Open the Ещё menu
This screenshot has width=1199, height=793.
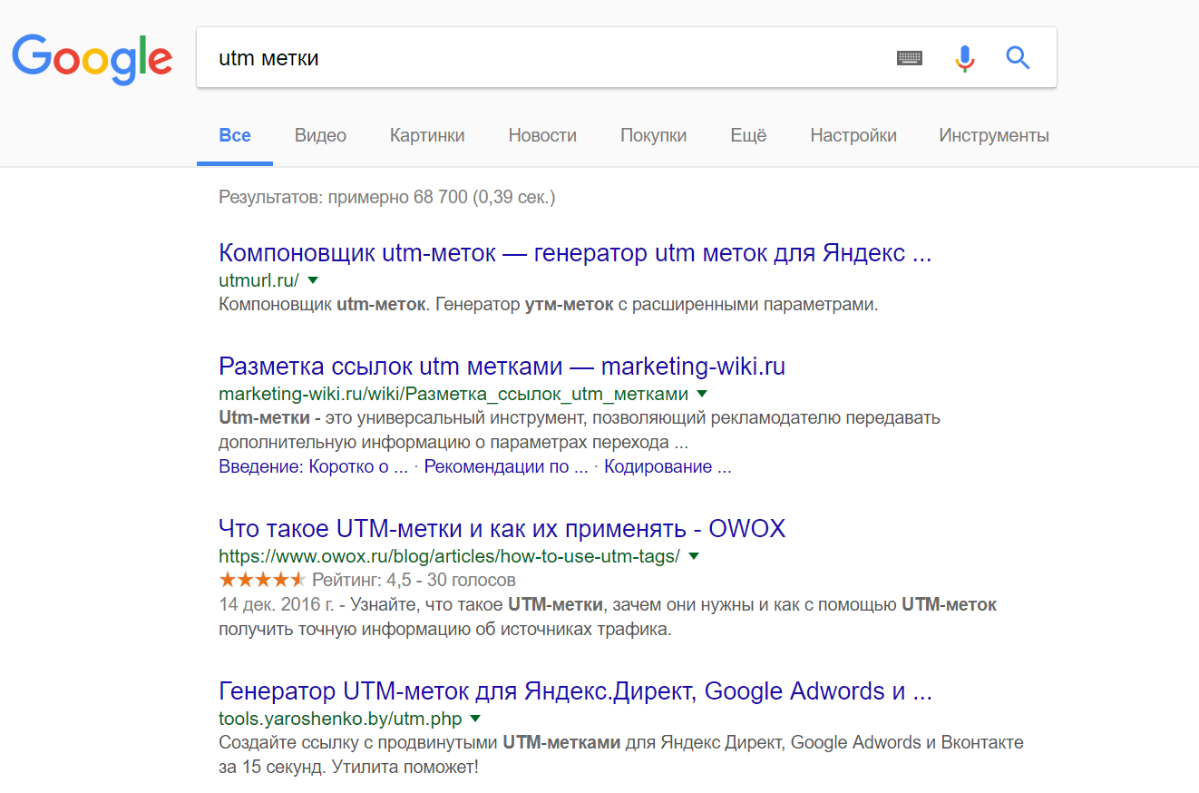(748, 135)
